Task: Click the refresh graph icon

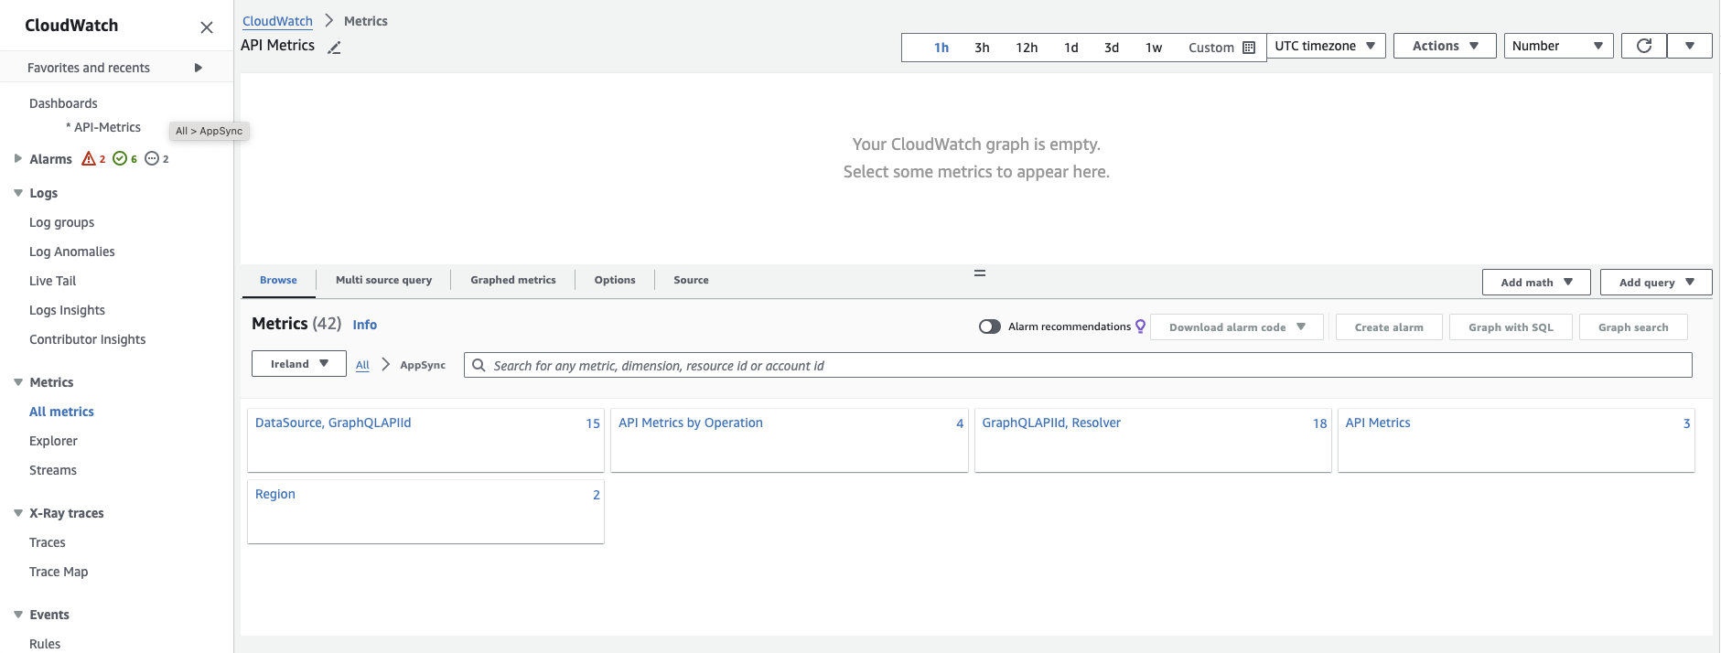Action: (x=1643, y=46)
